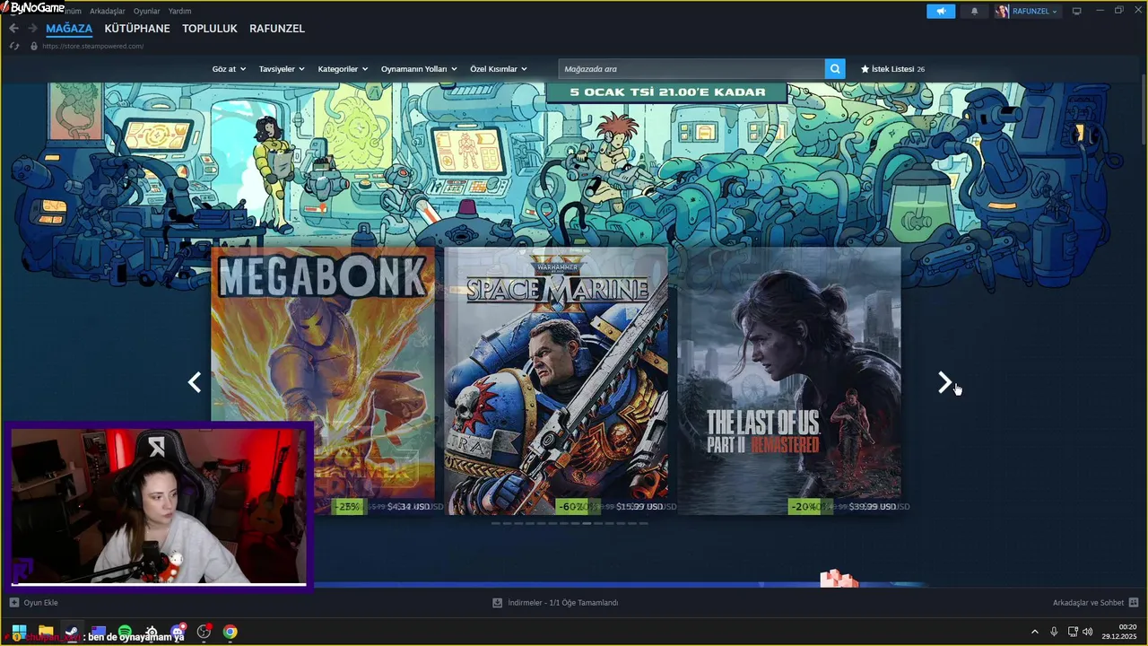Click the RAFUNZEL profile avatar
This screenshot has width=1148, height=646.
click(x=1002, y=11)
